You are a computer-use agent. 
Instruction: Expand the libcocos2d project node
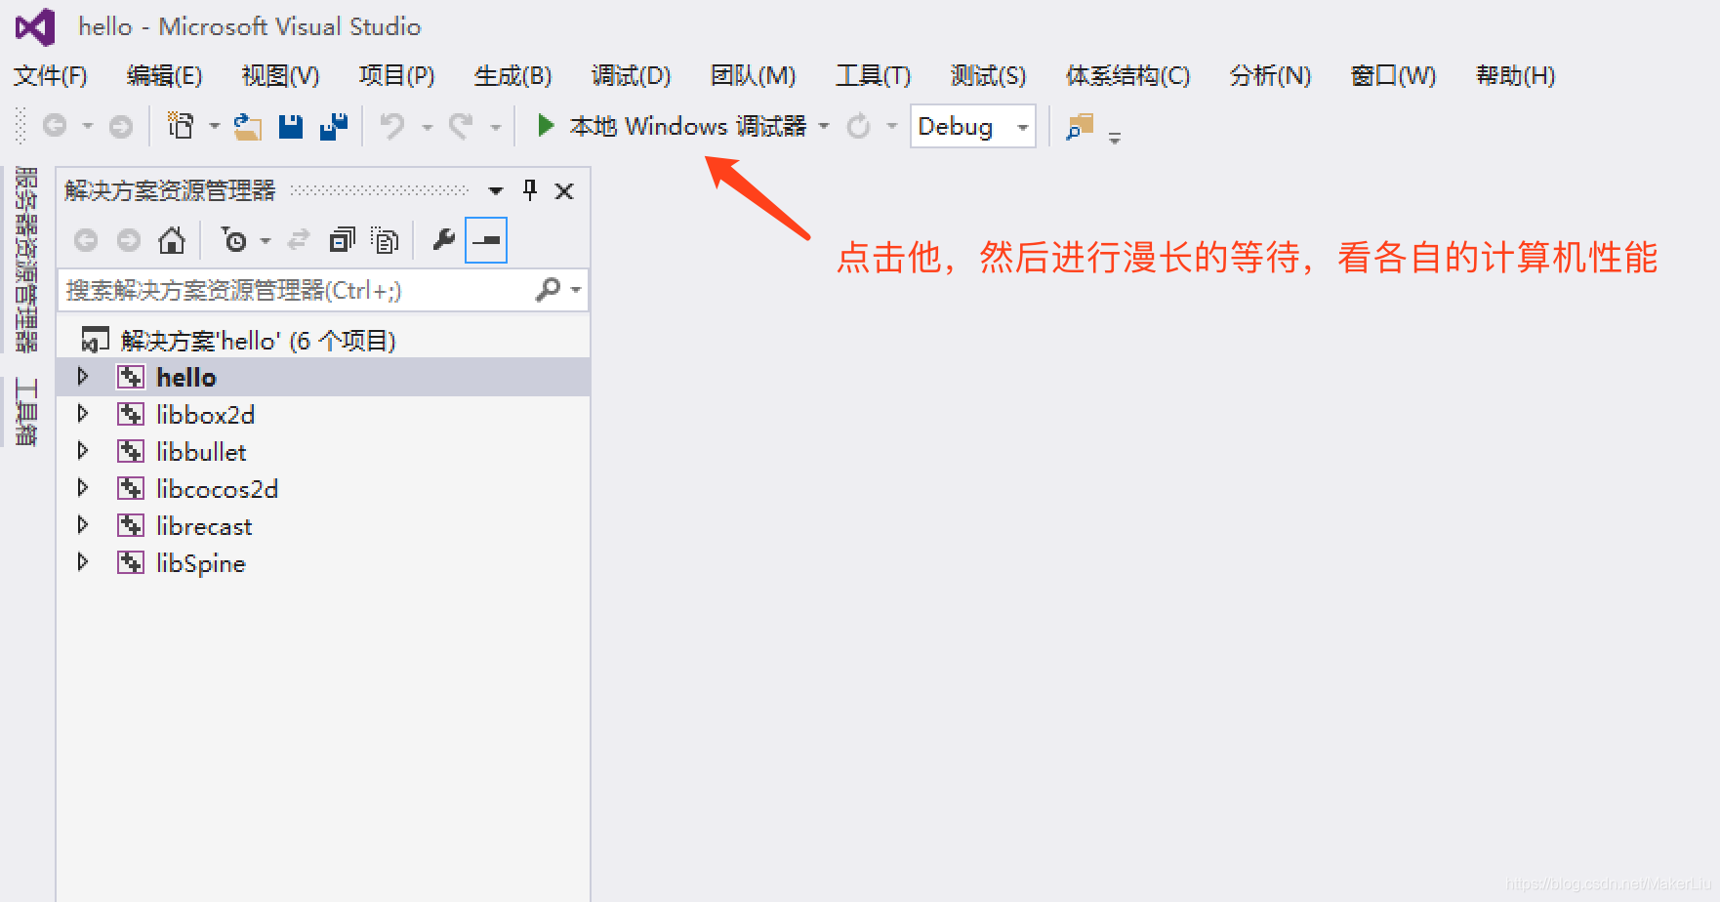tap(83, 488)
